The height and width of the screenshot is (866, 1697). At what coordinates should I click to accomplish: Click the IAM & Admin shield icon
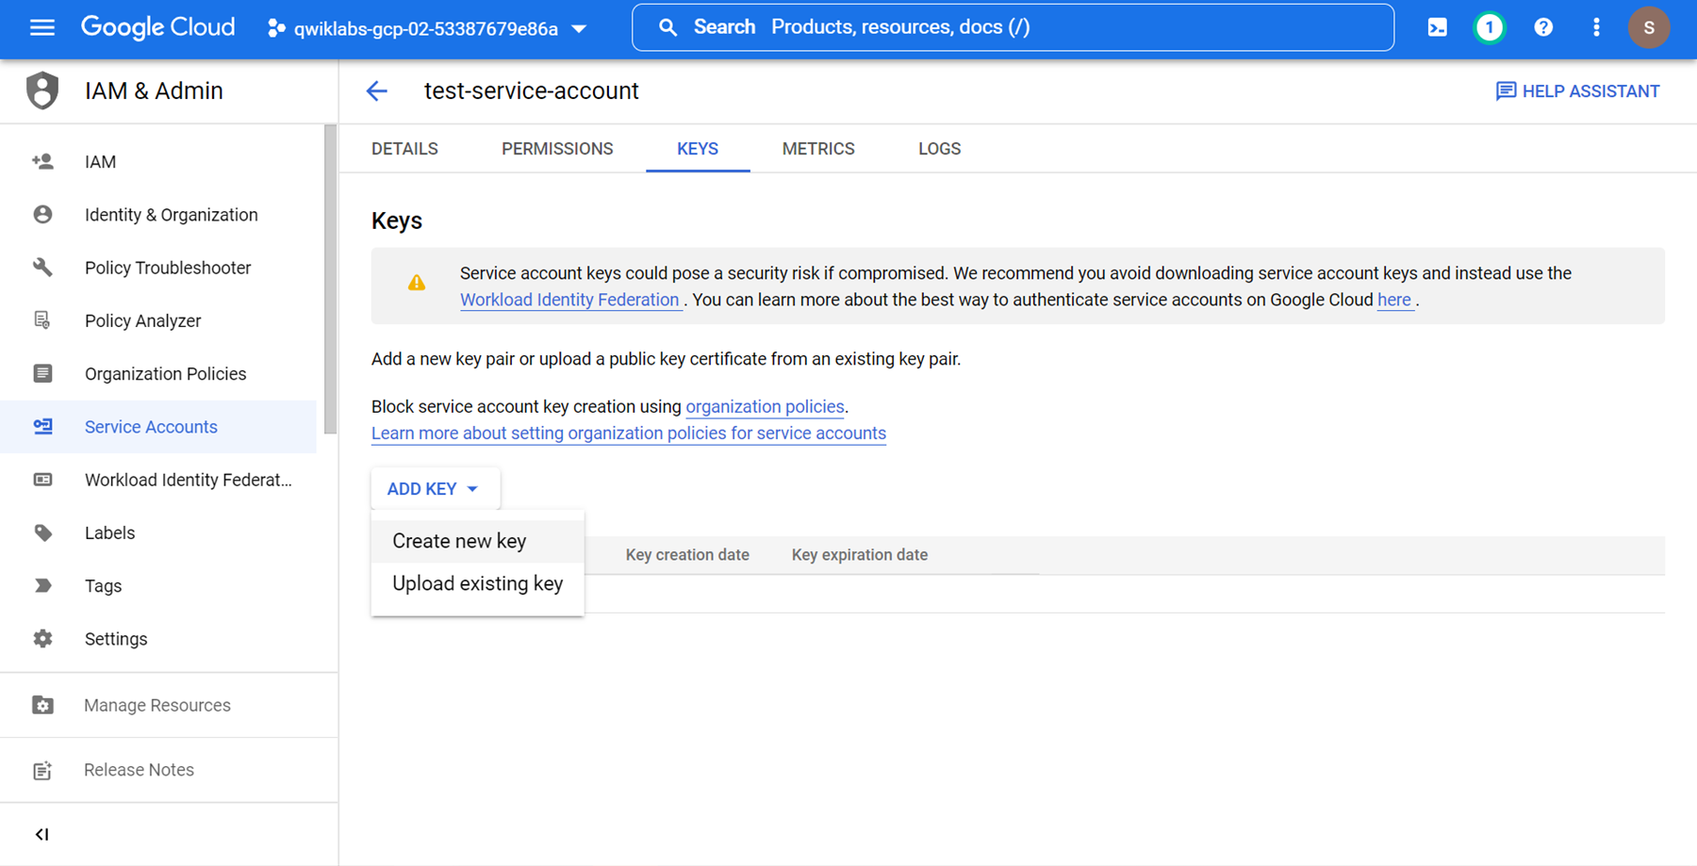(42, 90)
